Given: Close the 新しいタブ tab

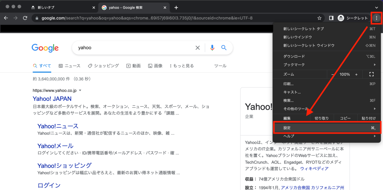Looking at the screenshot, I should [x=94, y=7].
